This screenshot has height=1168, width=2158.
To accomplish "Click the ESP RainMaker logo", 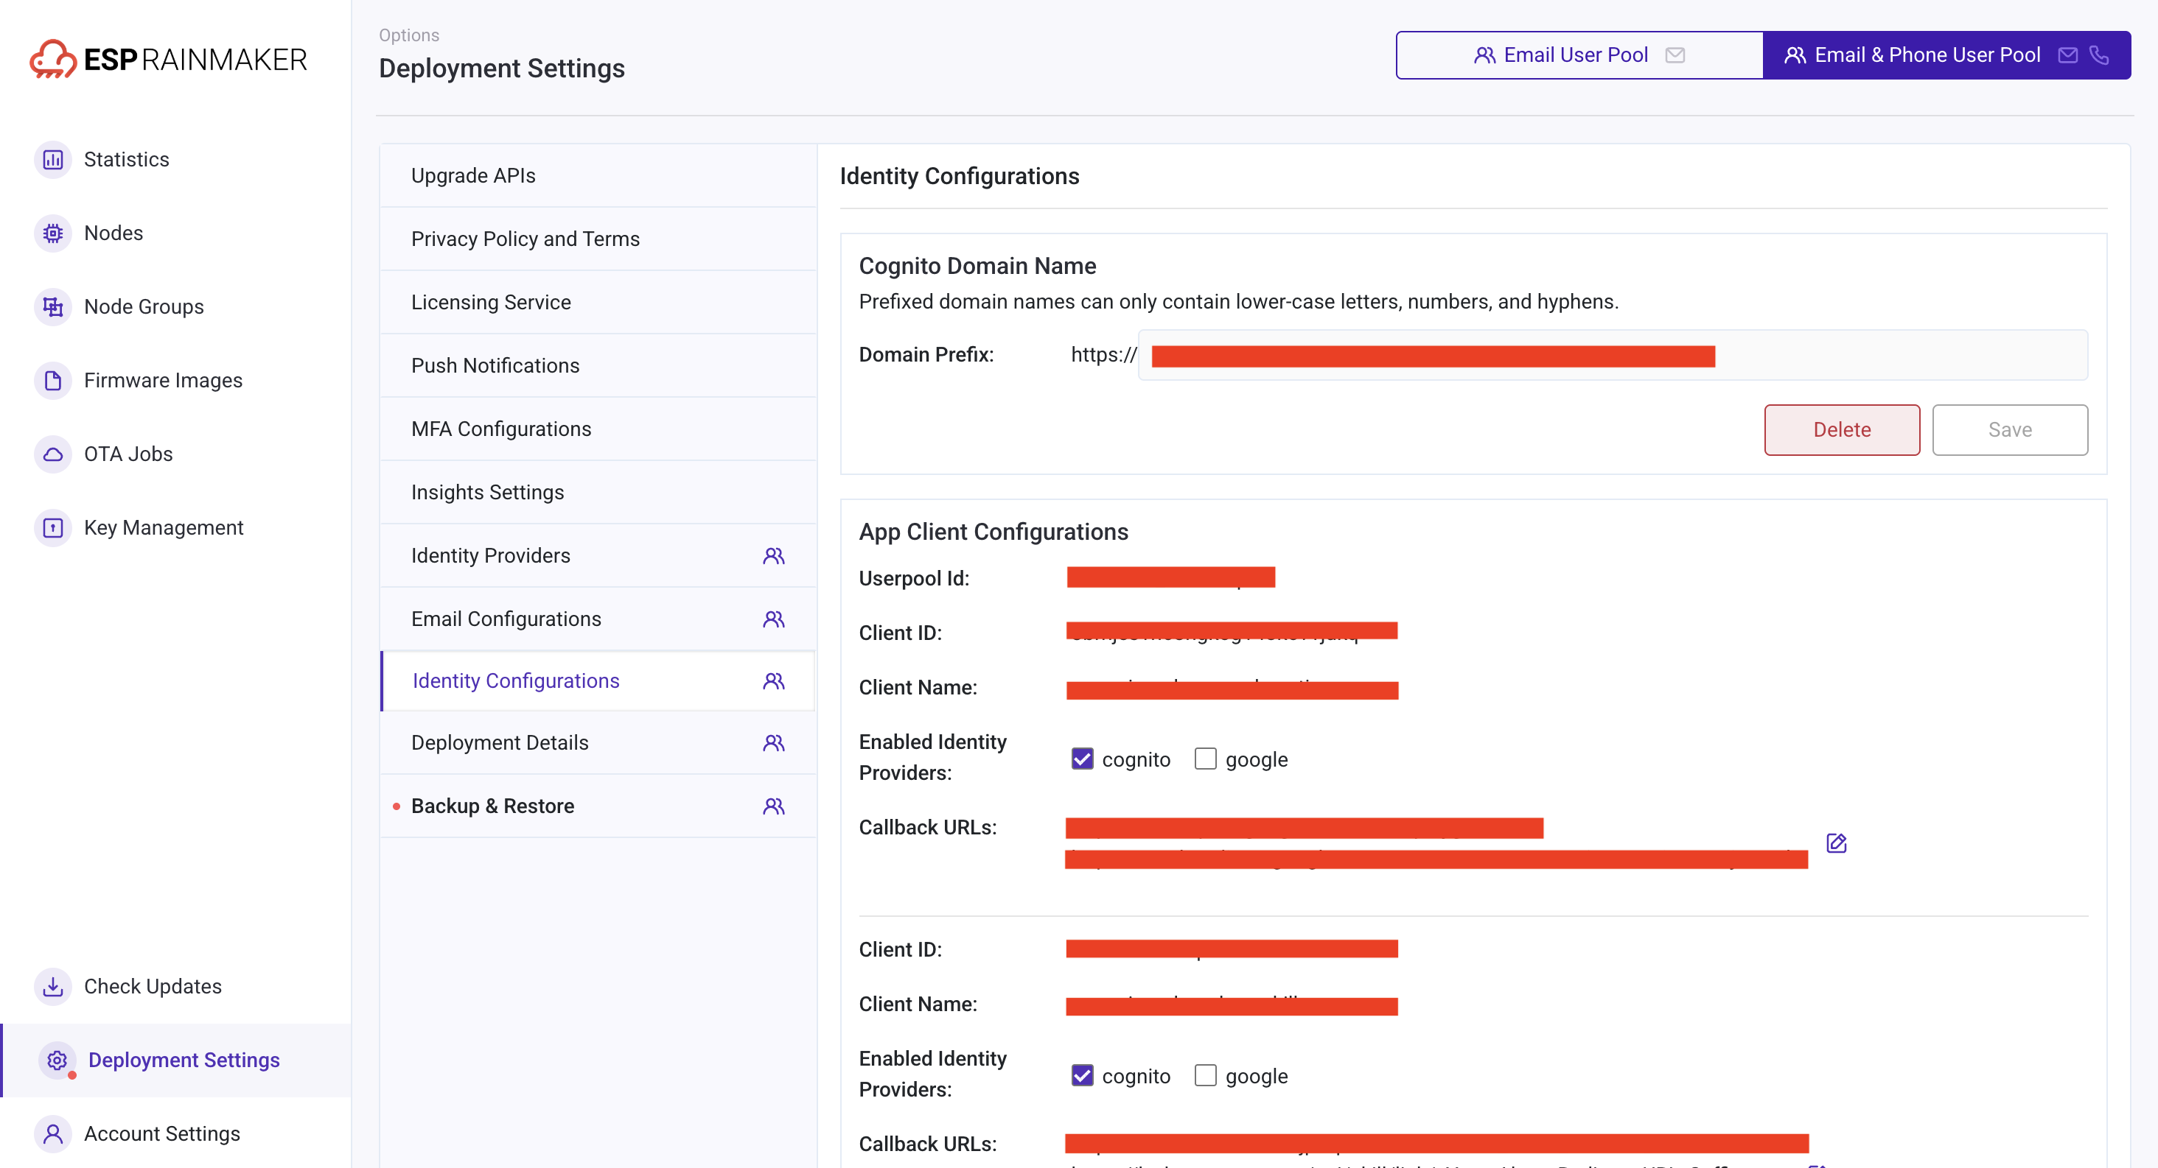I will click(x=168, y=60).
